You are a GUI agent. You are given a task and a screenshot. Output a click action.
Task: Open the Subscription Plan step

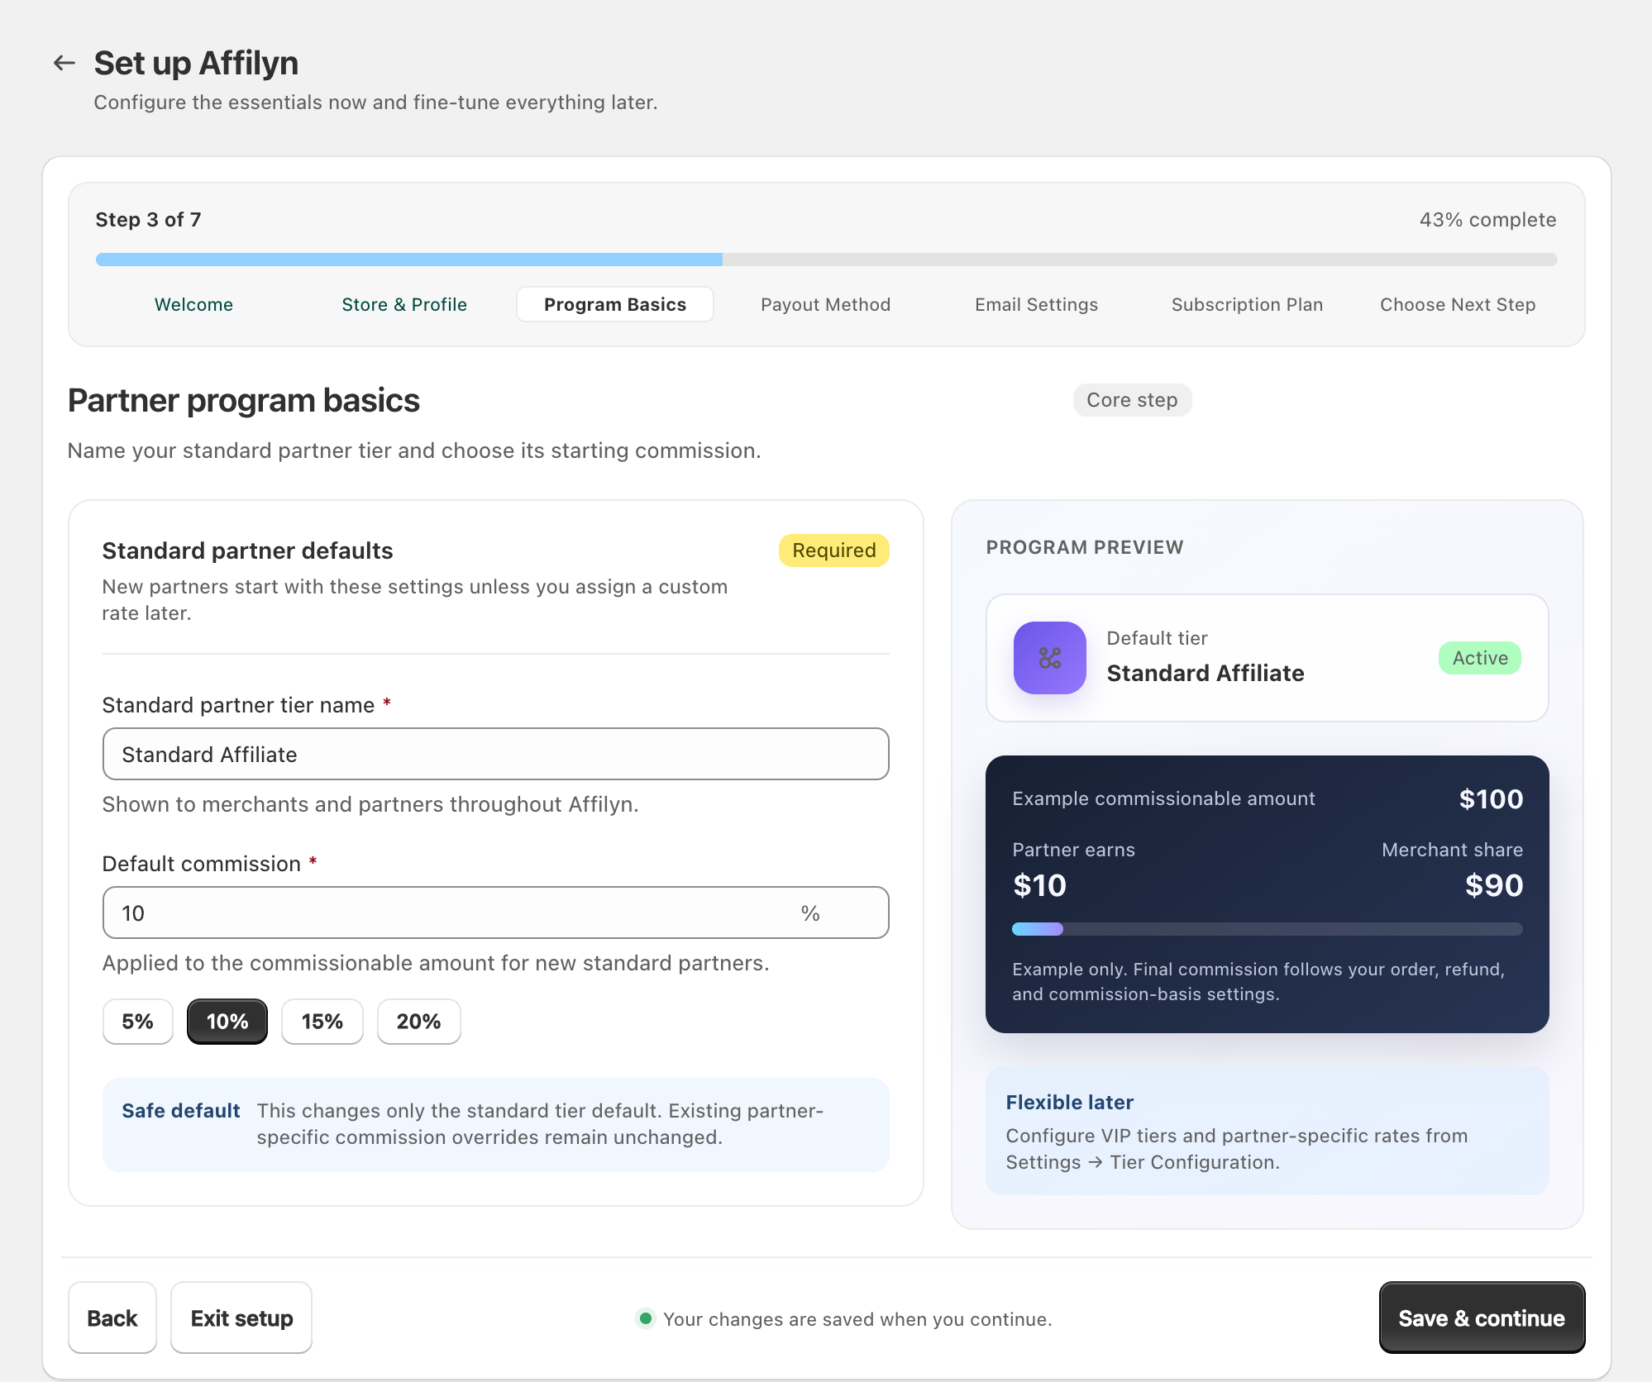(1247, 304)
